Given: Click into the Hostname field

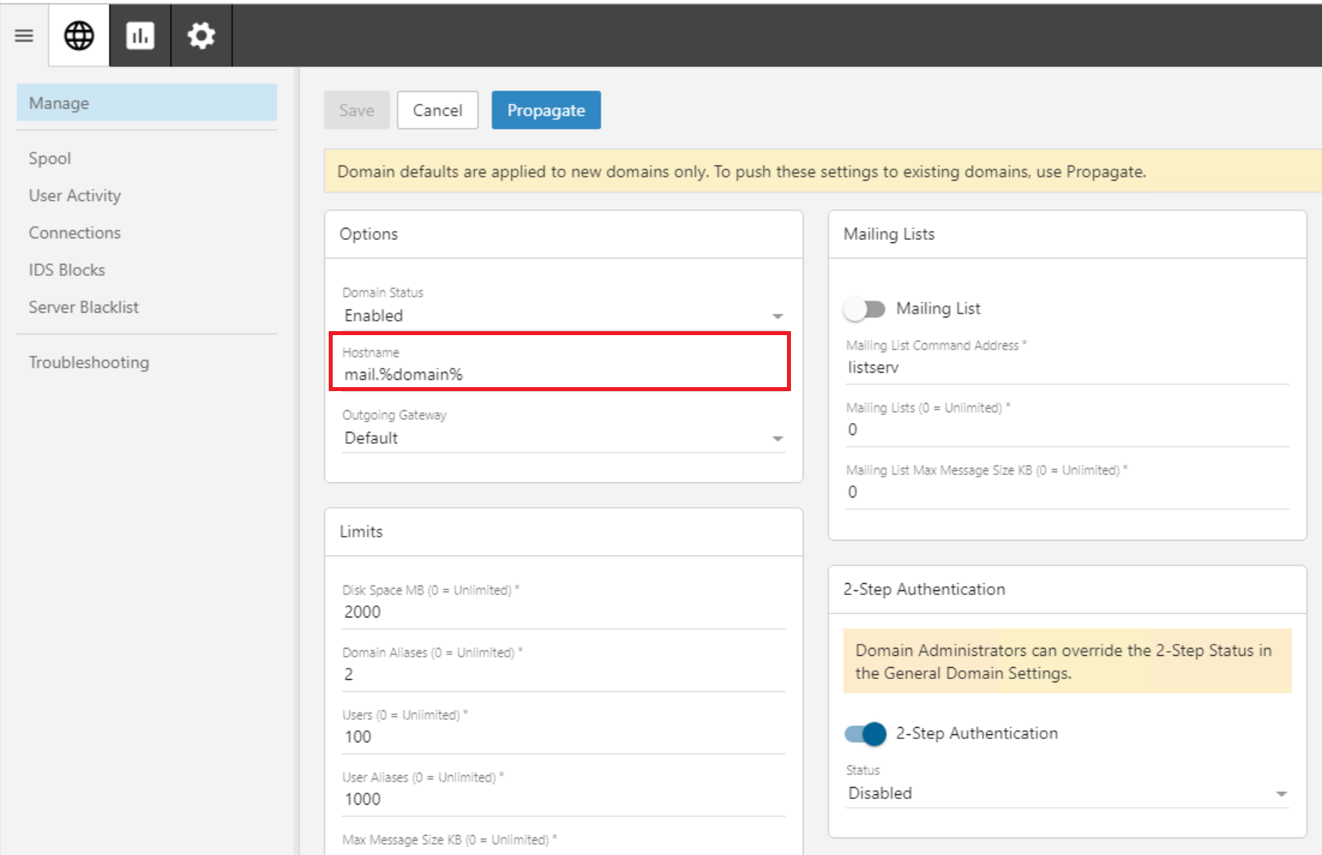Looking at the screenshot, I should [560, 374].
